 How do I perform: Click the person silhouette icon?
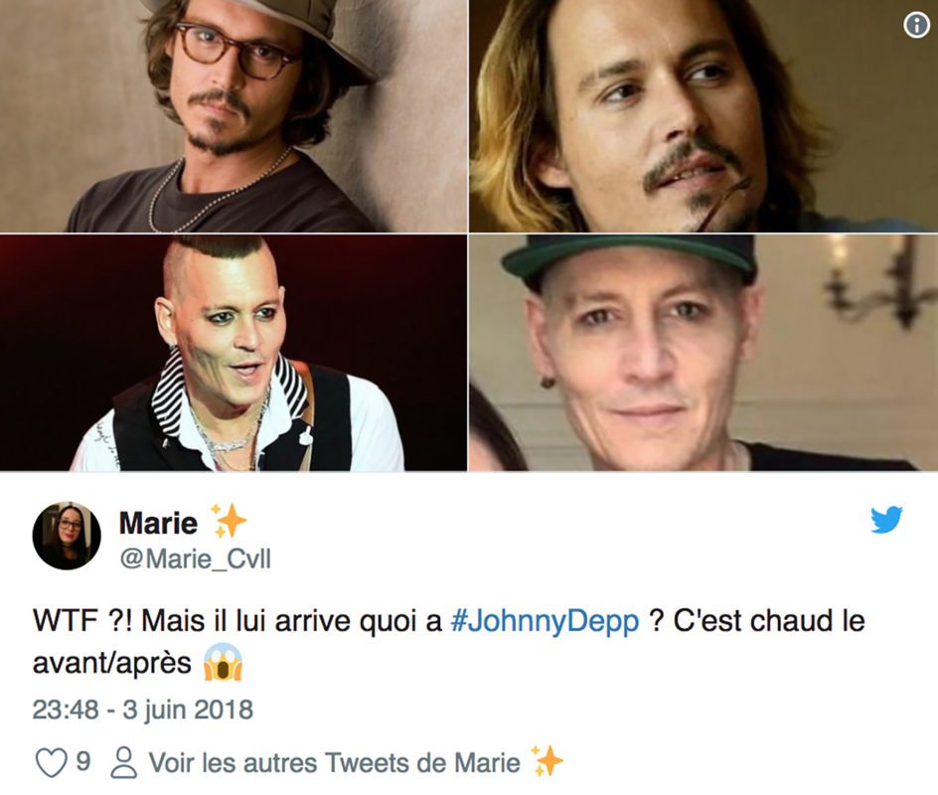pyautogui.click(x=124, y=762)
